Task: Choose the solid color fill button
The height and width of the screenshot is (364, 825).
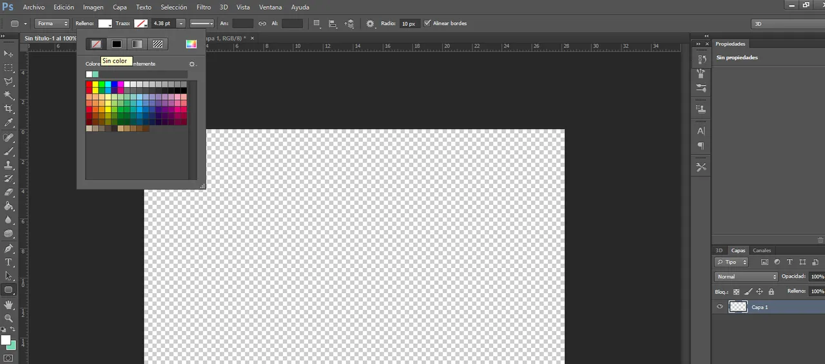Action: click(x=117, y=44)
